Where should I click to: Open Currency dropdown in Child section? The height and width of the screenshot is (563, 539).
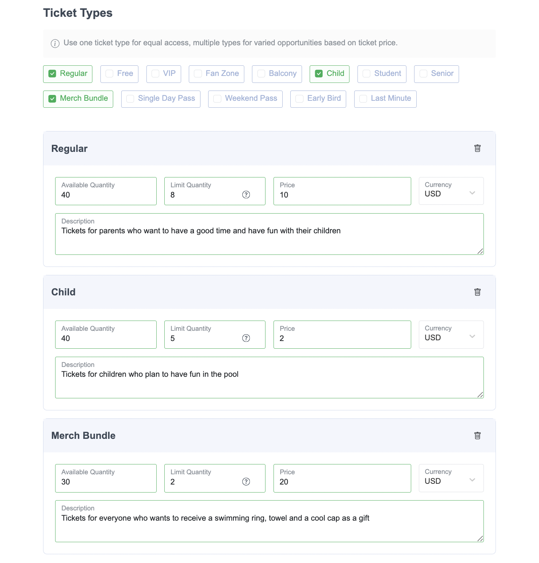451,334
